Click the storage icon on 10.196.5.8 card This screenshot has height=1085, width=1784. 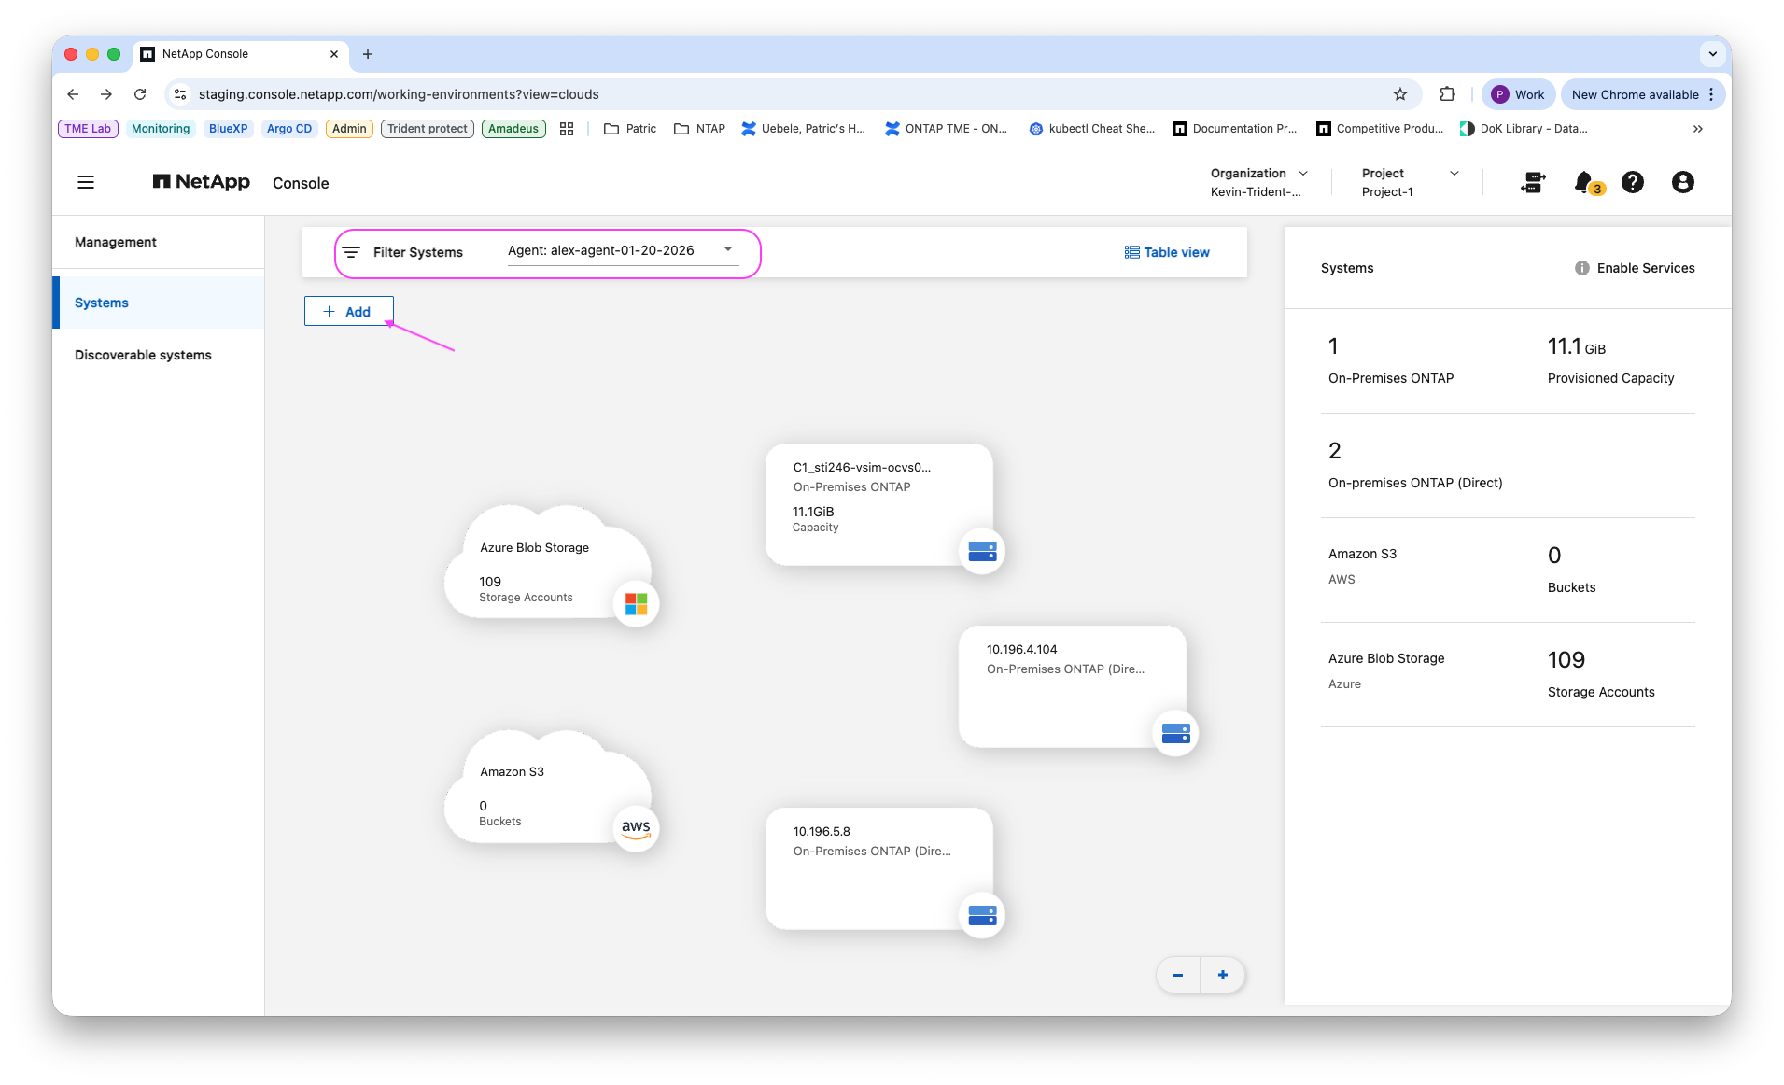[982, 915]
